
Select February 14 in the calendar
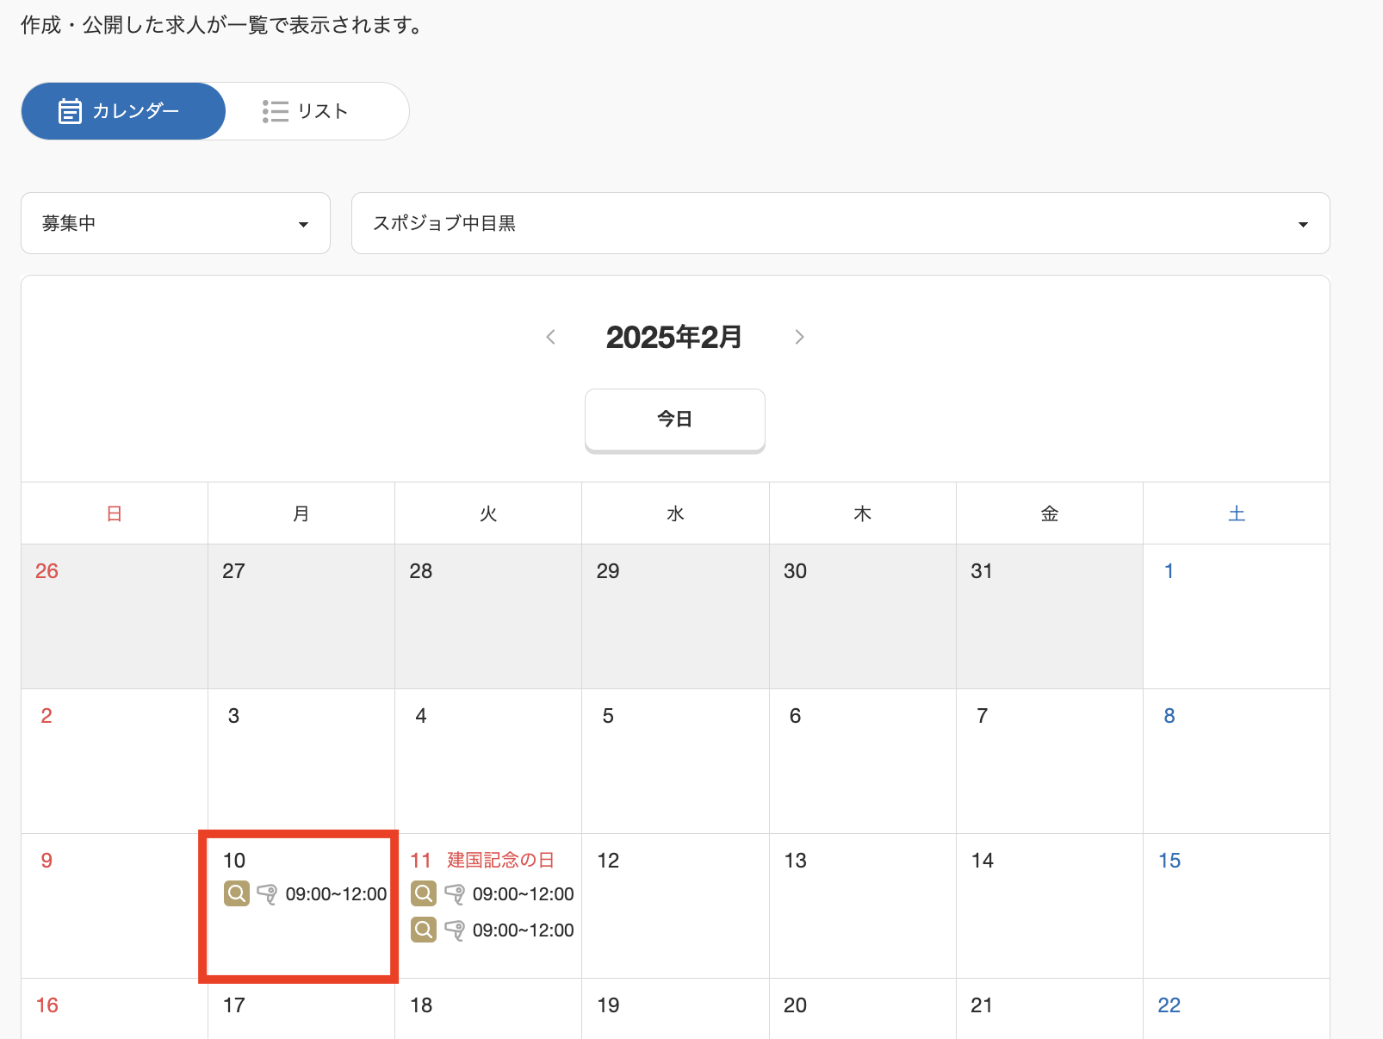(1049, 905)
